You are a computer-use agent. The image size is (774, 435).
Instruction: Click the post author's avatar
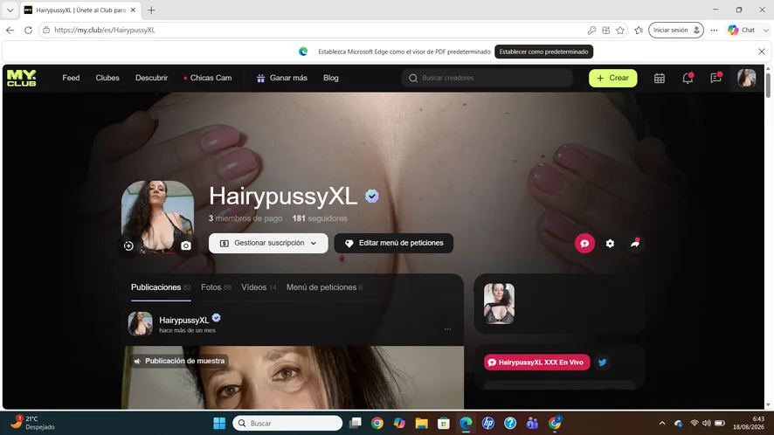140,324
